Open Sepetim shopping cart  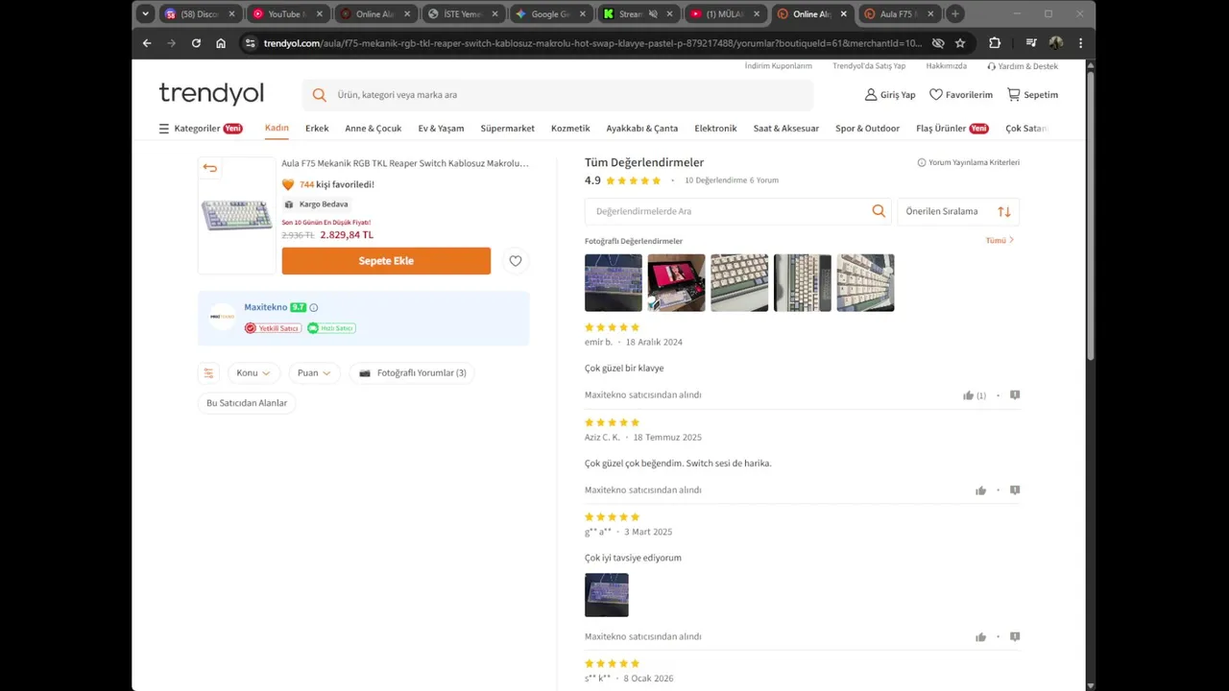(x=1032, y=95)
